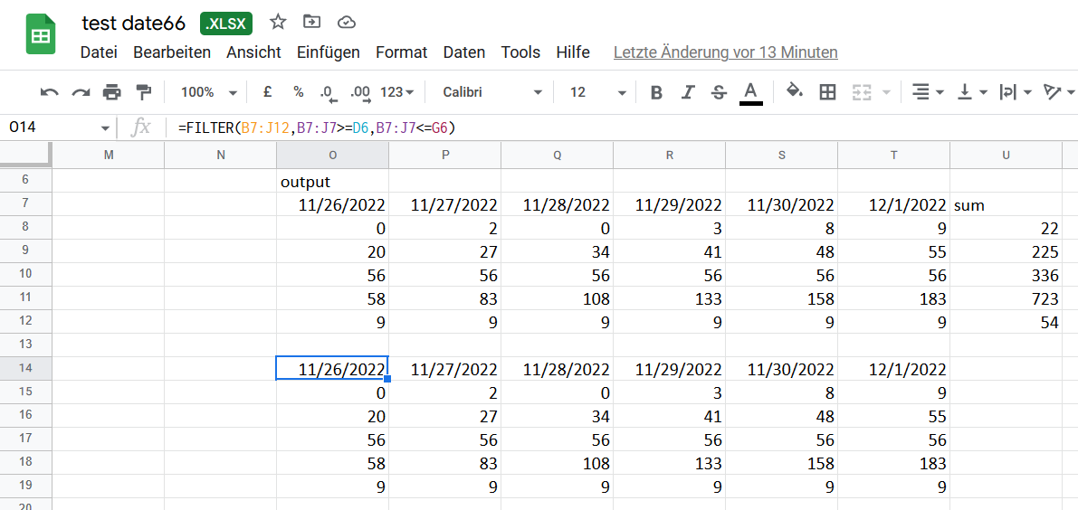Select sum cell with value 225
Screen dimensions: 1078x510
coord(1006,251)
